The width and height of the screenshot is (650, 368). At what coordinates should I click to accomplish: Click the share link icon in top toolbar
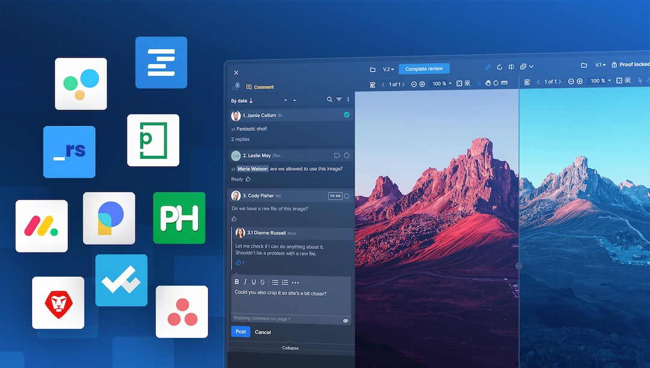pyautogui.click(x=487, y=67)
